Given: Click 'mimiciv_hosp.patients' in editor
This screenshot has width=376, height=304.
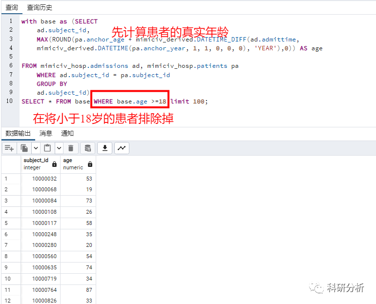Looking at the screenshot, I should pyautogui.click(x=187, y=66).
